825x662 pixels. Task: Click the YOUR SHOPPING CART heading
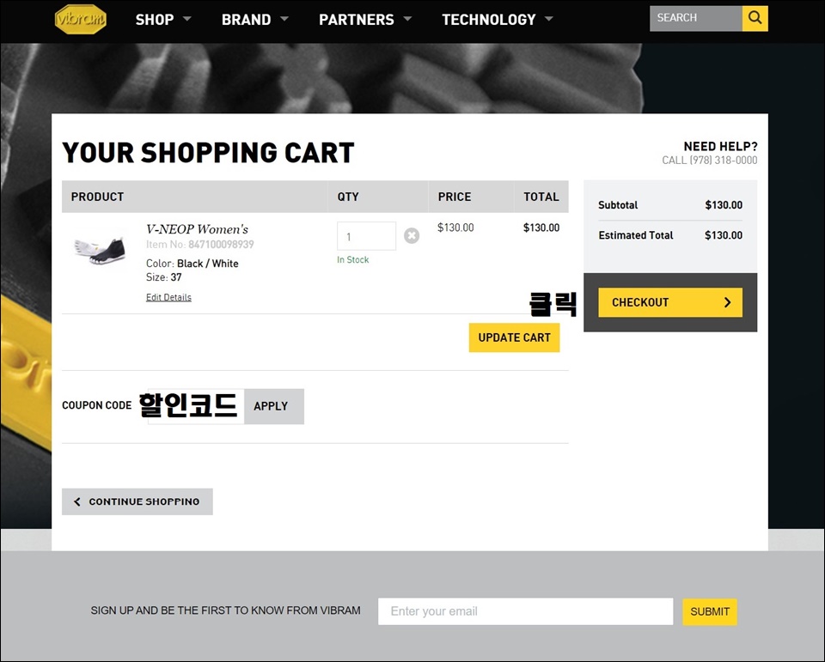point(208,153)
